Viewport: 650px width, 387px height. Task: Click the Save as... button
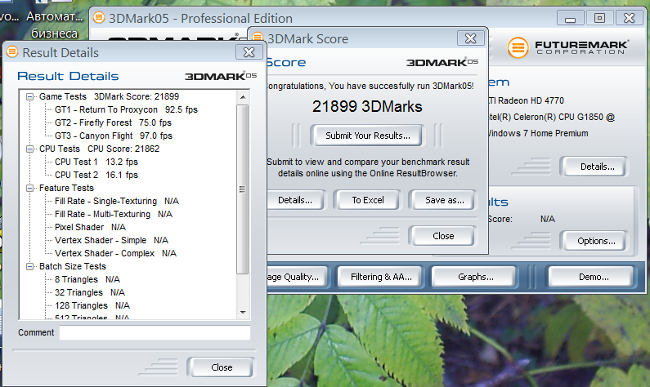pyautogui.click(x=445, y=200)
